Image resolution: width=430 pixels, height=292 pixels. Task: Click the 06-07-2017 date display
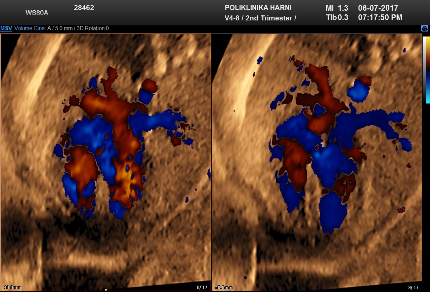[378, 8]
